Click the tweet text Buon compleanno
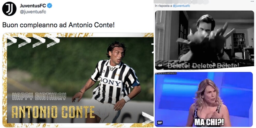 click(x=58, y=25)
